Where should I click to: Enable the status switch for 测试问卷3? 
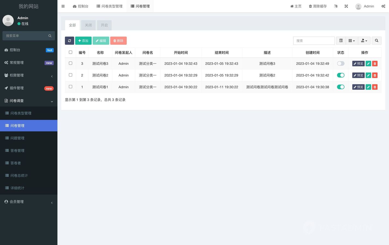tap(341, 64)
